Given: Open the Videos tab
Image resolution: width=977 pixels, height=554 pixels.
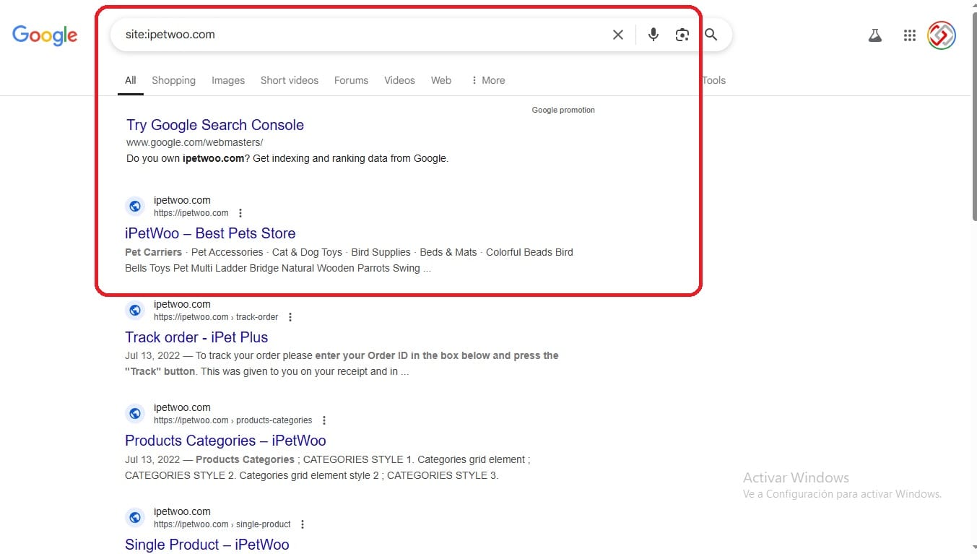Looking at the screenshot, I should pyautogui.click(x=399, y=80).
